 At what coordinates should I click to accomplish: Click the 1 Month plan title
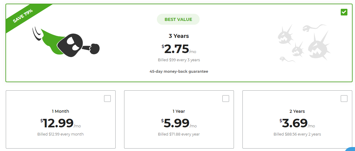click(60, 111)
